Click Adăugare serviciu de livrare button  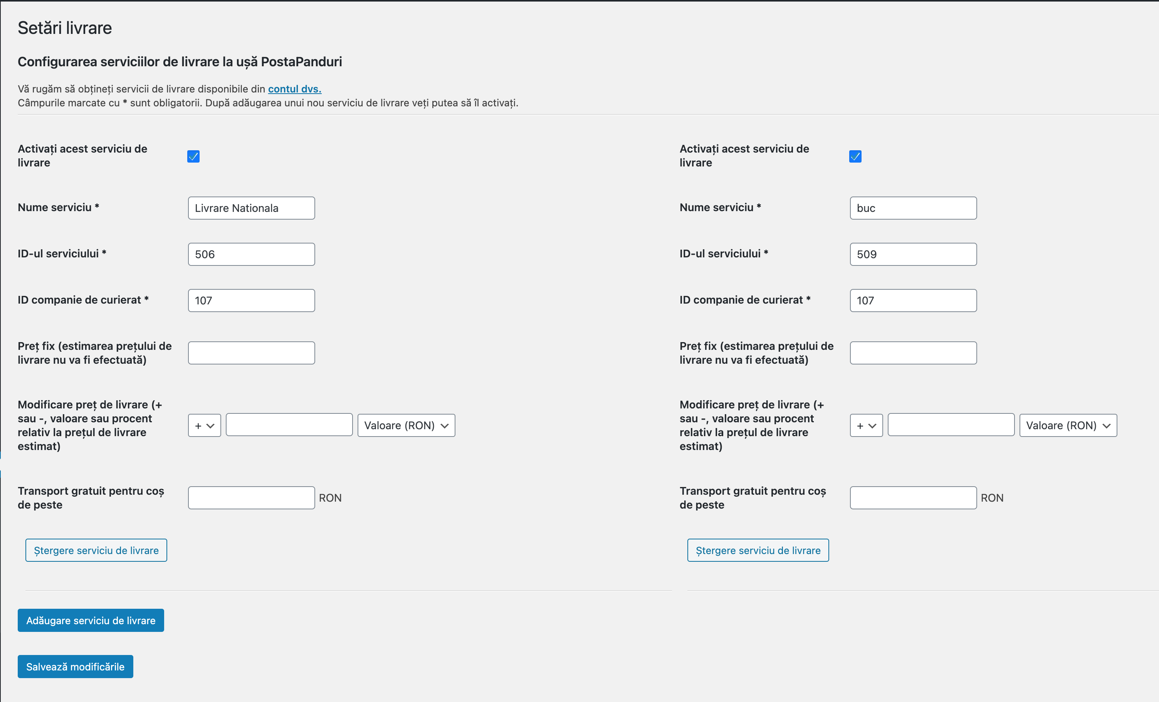pos(91,620)
